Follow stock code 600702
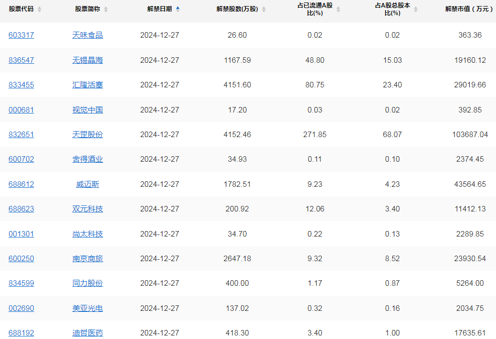The height and width of the screenshot is (339, 496). pos(21,159)
